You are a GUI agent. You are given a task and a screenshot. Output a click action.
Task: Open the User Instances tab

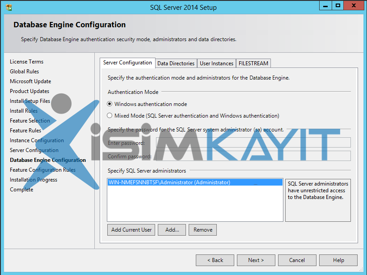216,63
